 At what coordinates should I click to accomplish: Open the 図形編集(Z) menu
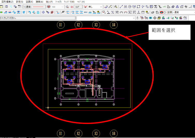[7, 2]
